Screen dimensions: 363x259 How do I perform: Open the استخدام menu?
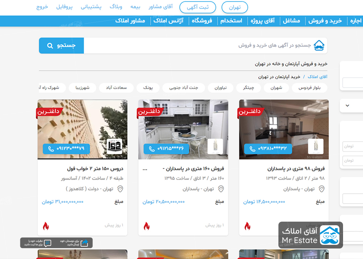click(231, 21)
